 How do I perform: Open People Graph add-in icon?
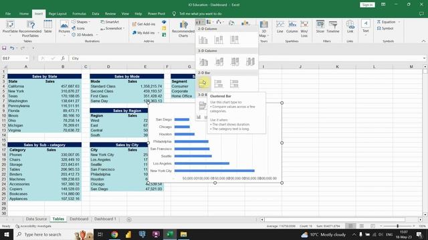164,35
